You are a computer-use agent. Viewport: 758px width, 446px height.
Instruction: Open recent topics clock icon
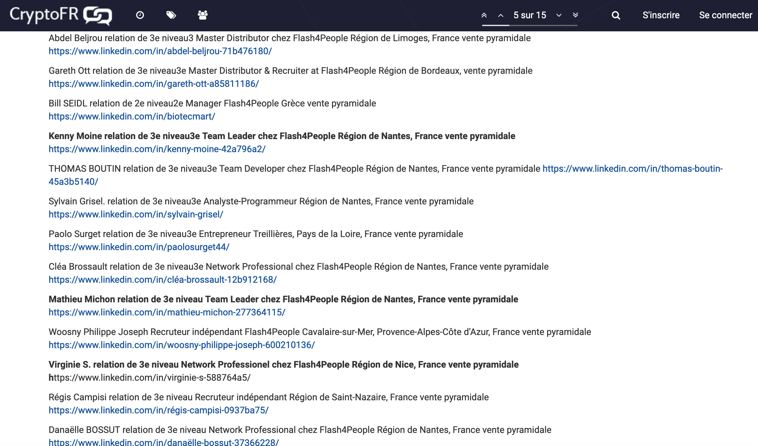(140, 15)
